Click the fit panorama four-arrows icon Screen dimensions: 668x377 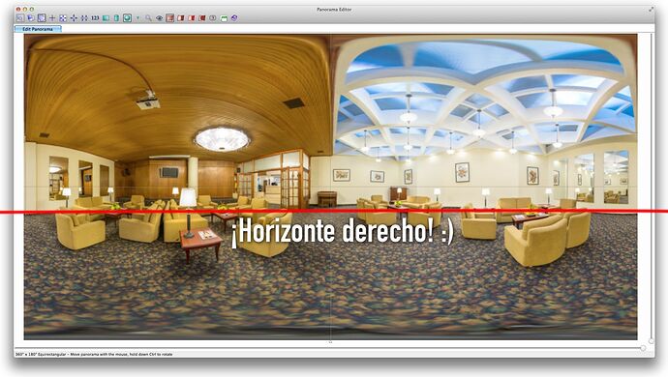(x=63, y=17)
